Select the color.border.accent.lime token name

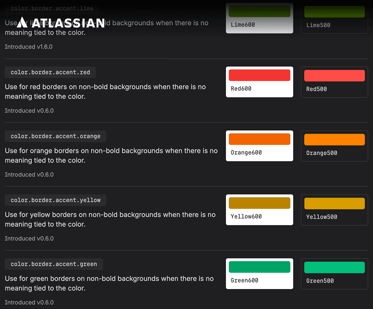point(52,8)
